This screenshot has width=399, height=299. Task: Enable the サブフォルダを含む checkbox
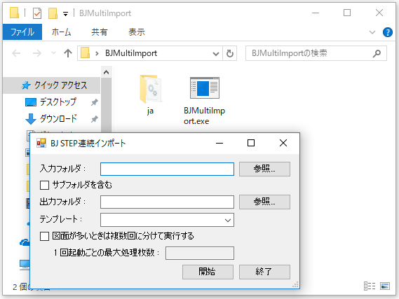point(45,185)
